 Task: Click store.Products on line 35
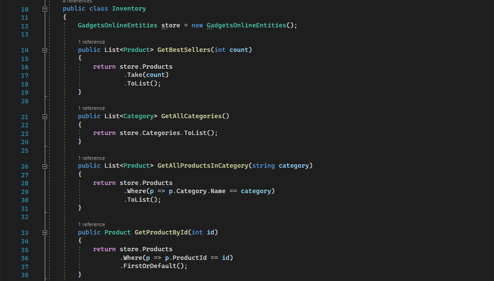tap(146, 249)
